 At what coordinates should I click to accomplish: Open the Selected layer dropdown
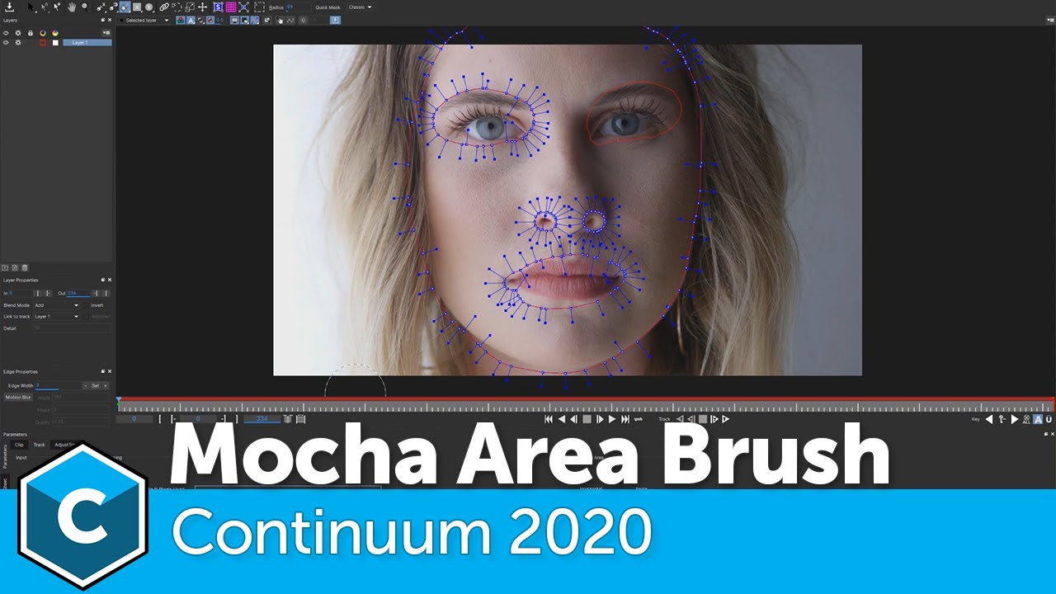pos(144,20)
